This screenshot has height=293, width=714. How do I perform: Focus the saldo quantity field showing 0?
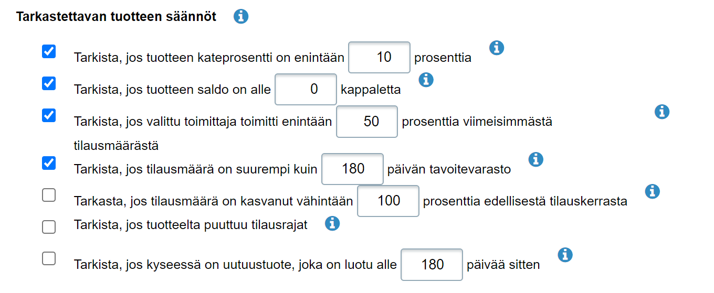click(306, 89)
